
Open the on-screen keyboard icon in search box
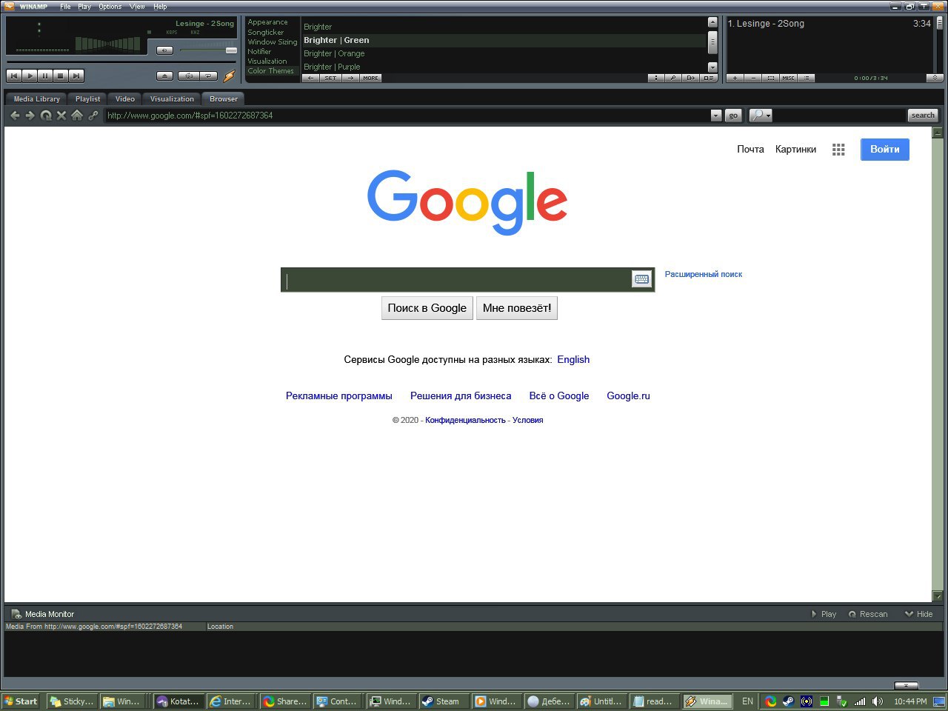tap(641, 279)
